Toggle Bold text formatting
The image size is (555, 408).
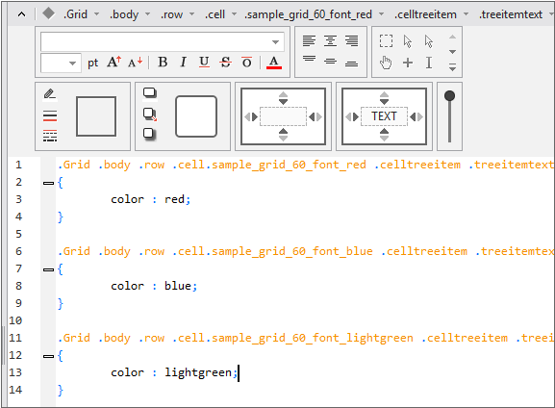[163, 63]
